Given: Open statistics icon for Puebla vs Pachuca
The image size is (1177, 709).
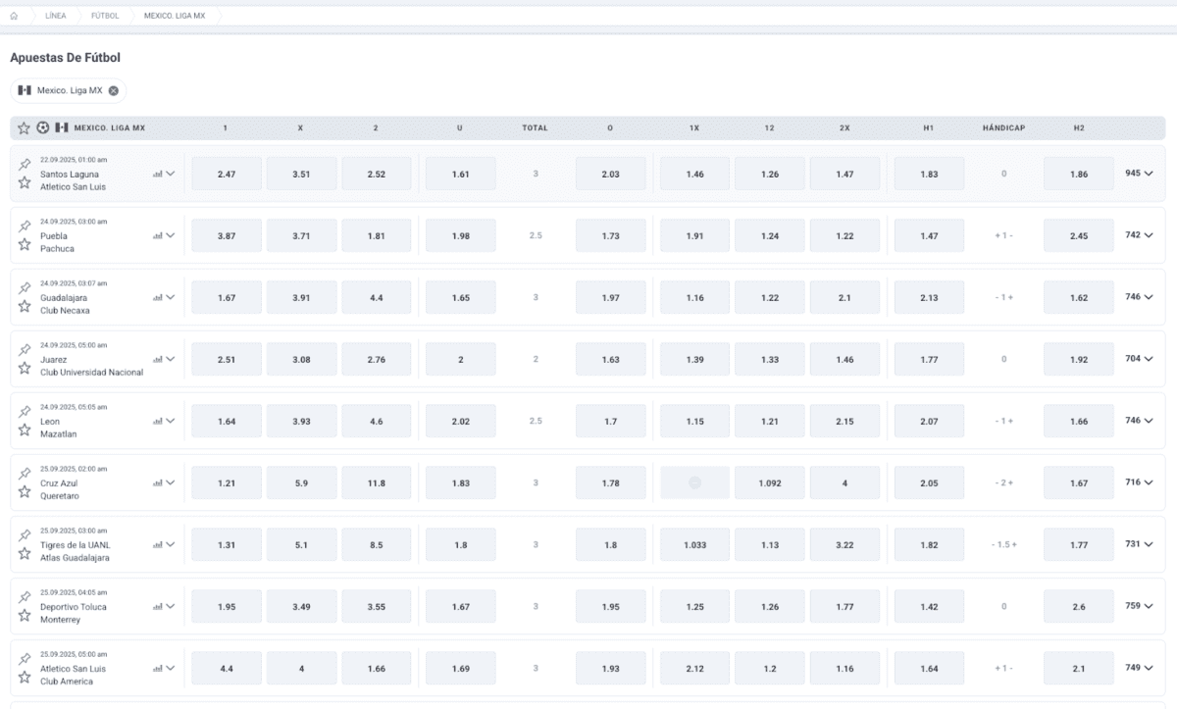Looking at the screenshot, I should point(157,235).
